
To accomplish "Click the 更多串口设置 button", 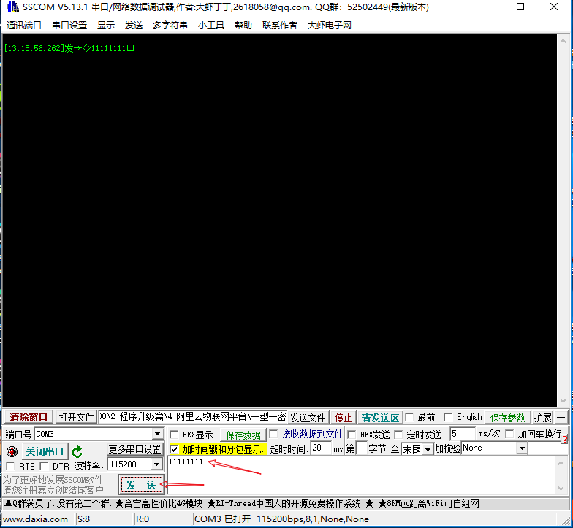I will 134,449.
